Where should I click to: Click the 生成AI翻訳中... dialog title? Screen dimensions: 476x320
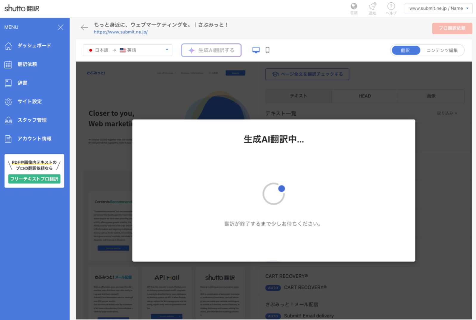pyautogui.click(x=274, y=139)
